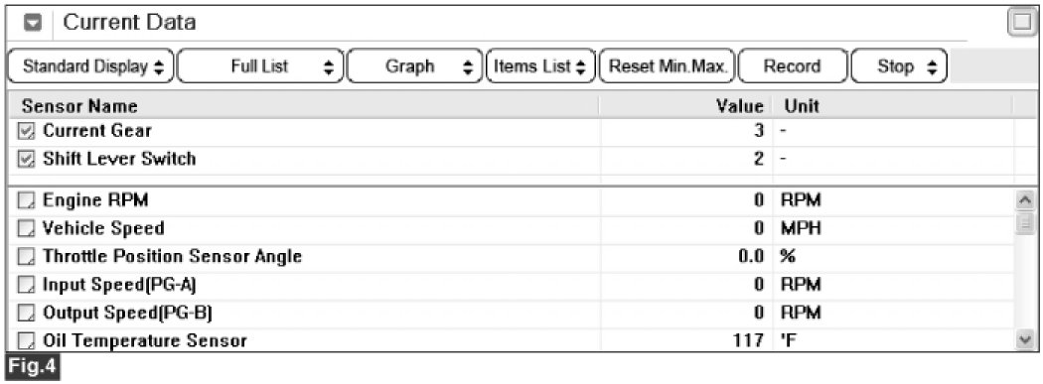Enable the Vehicle Speed checkbox
The image size is (1043, 384).
(26, 228)
